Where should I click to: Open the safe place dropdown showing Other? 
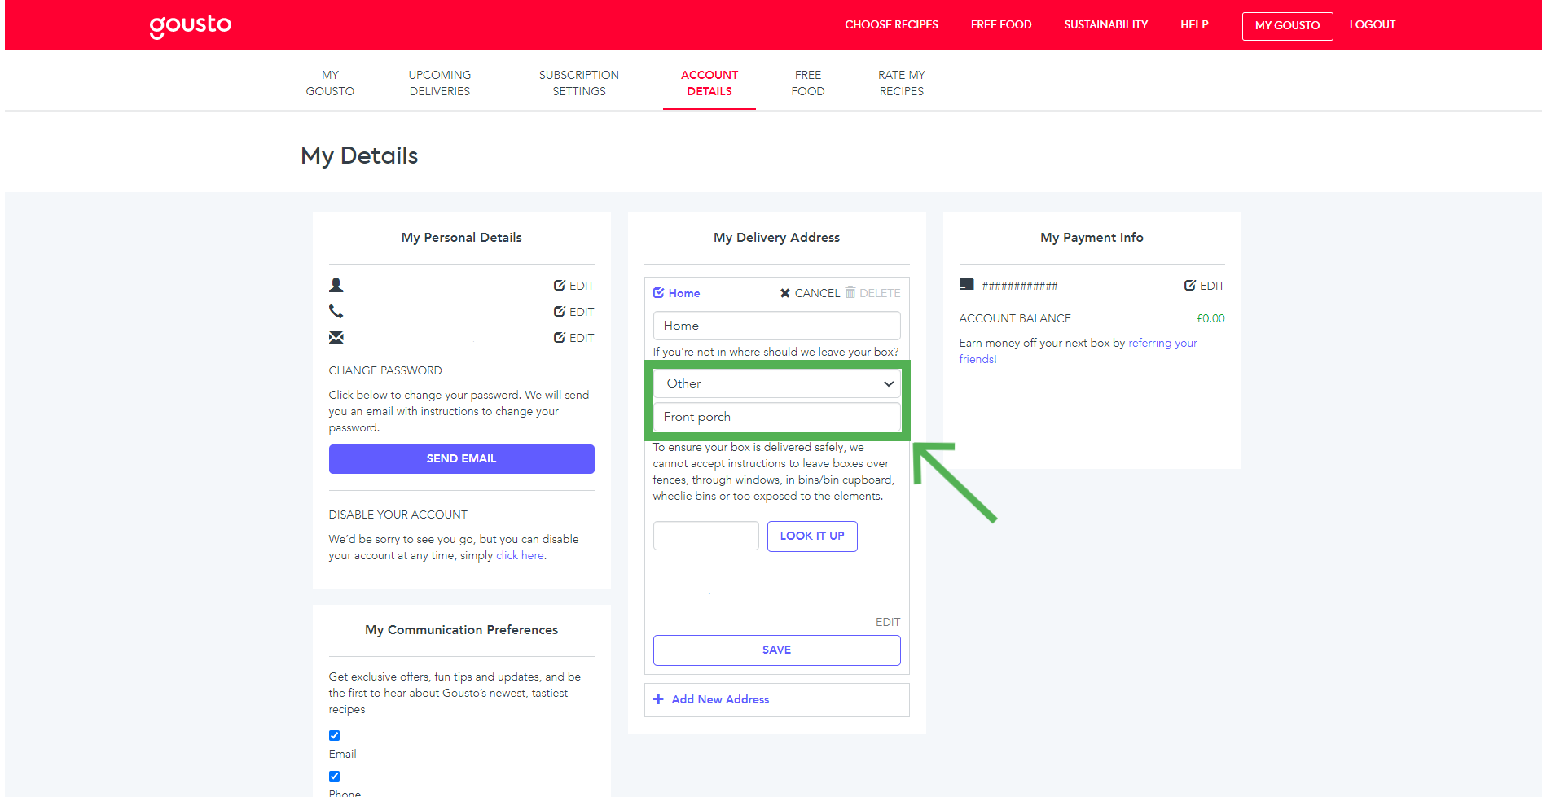(777, 383)
